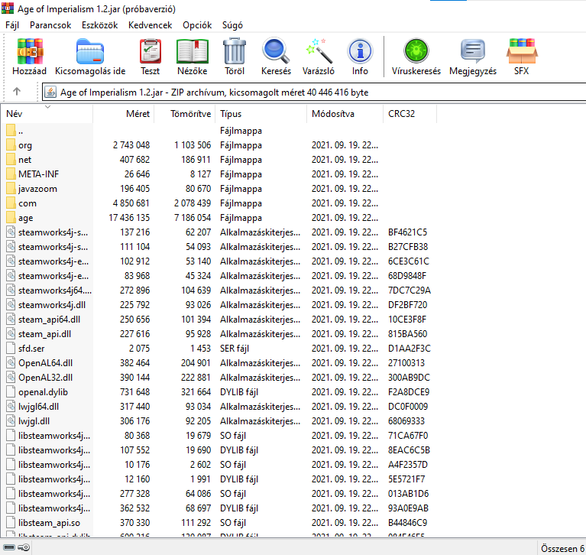586x555 pixels.
Task: Open the Opciók menu
Action: 197,25
